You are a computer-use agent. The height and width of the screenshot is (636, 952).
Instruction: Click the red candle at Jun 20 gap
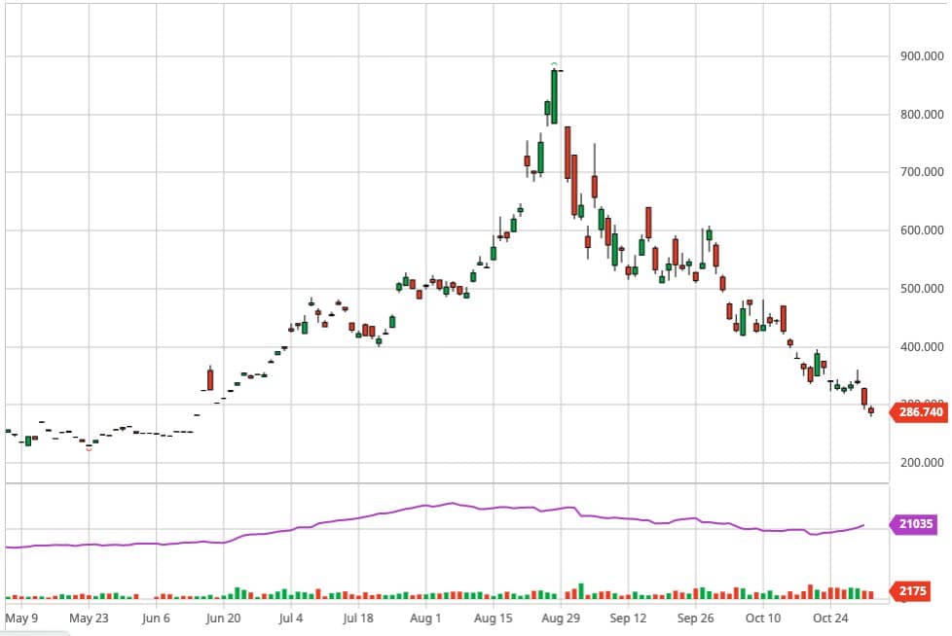coord(210,379)
